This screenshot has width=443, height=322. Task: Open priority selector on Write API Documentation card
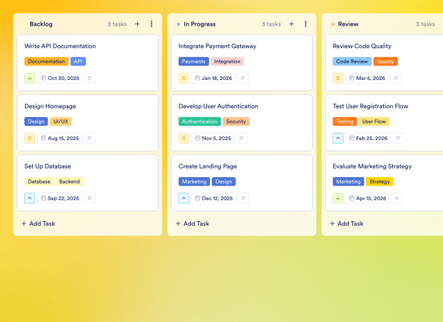click(30, 79)
